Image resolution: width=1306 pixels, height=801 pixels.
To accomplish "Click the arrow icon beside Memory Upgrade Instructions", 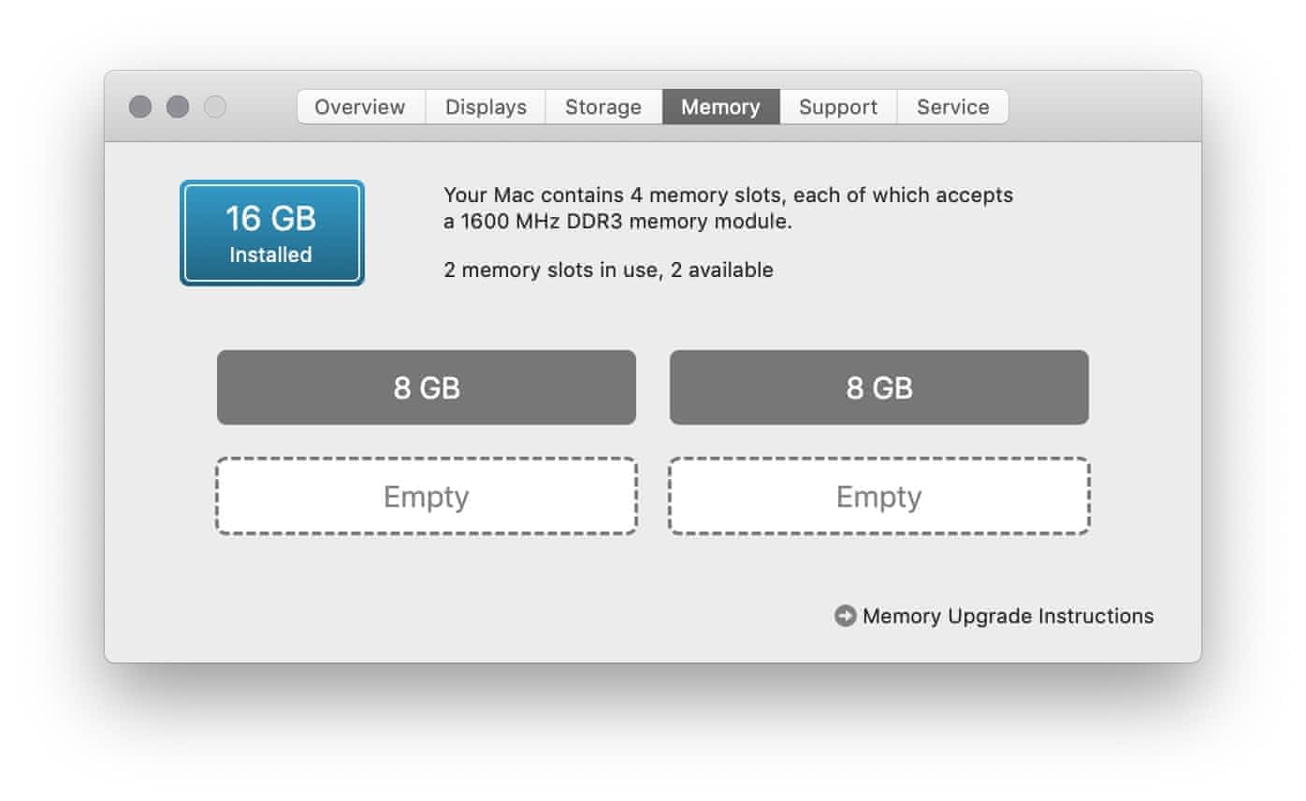I will click(x=845, y=616).
